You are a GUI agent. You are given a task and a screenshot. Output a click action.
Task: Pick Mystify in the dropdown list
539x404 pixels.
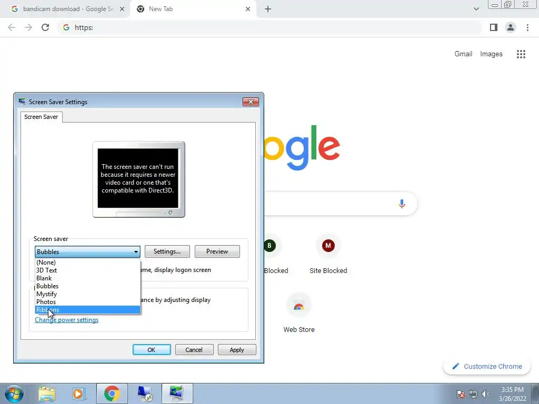point(88,294)
